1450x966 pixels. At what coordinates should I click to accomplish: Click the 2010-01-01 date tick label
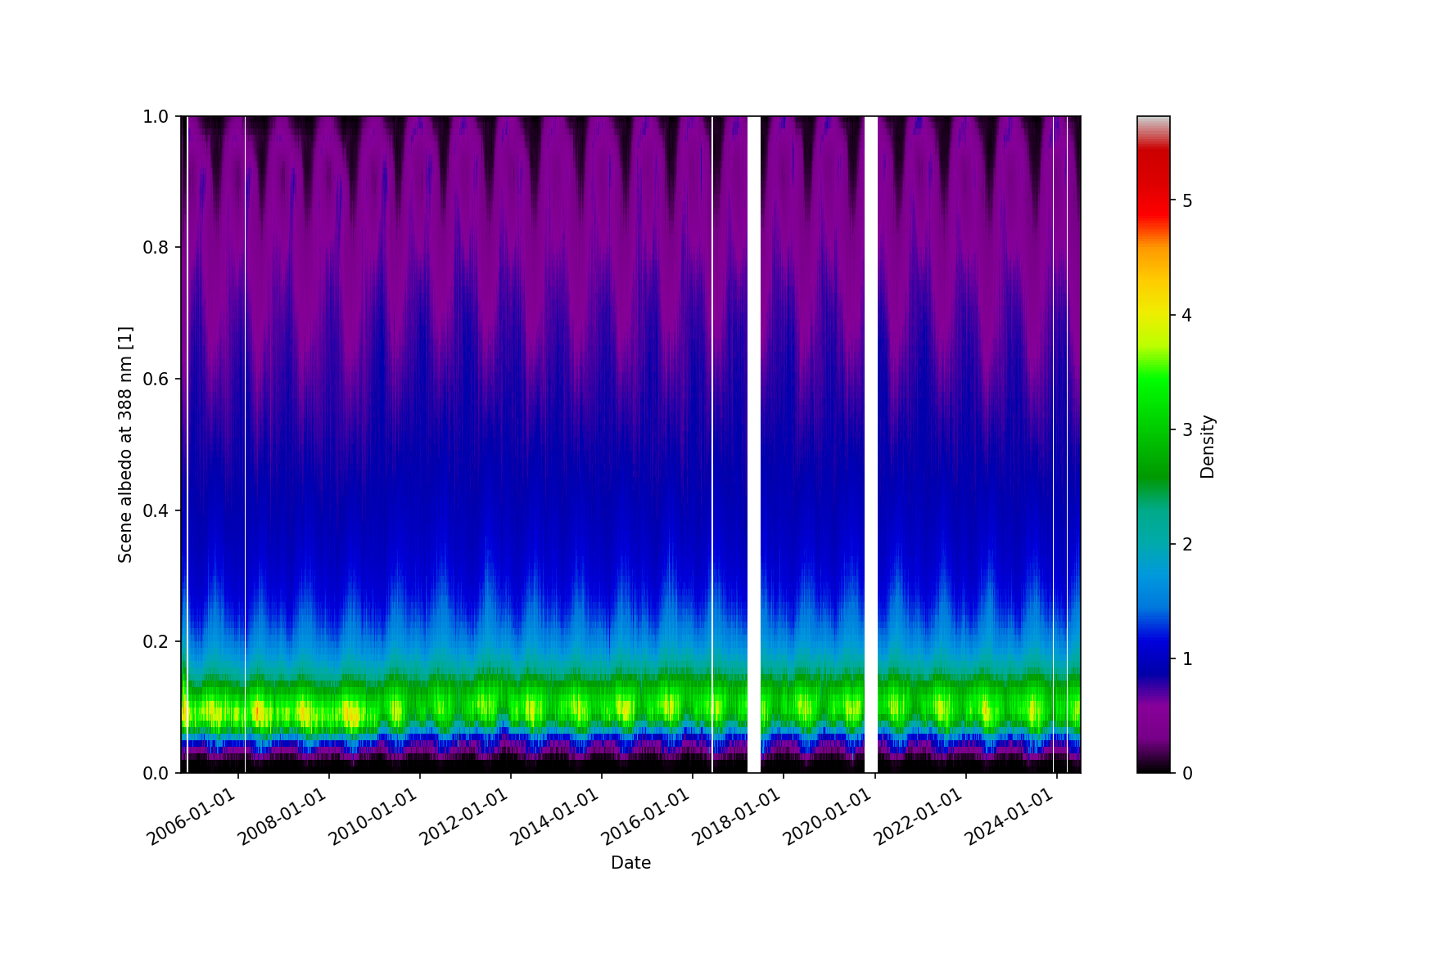pos(374,818)
